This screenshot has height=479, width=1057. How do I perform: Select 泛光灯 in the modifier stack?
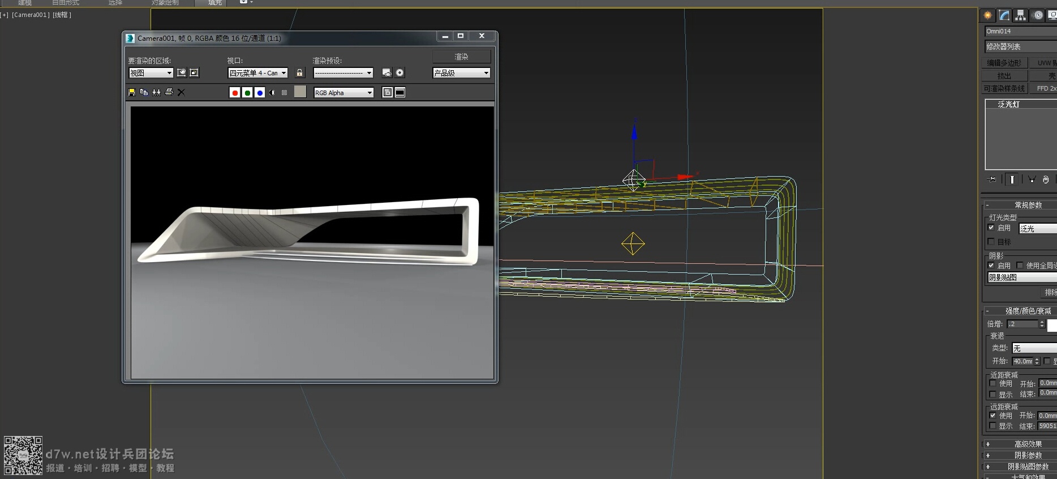point(1021,104)
